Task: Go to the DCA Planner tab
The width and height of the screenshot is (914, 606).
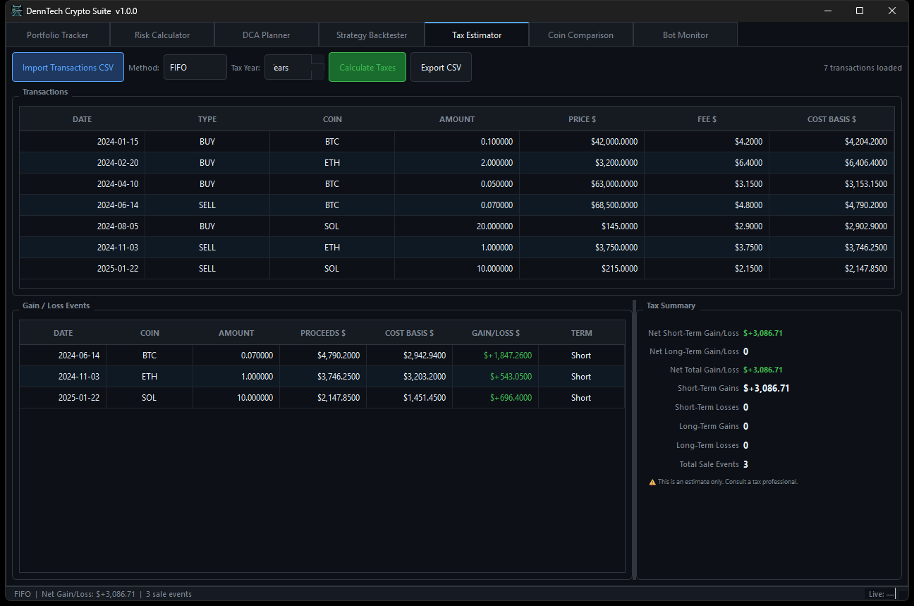Action: (x=267, y=35)
